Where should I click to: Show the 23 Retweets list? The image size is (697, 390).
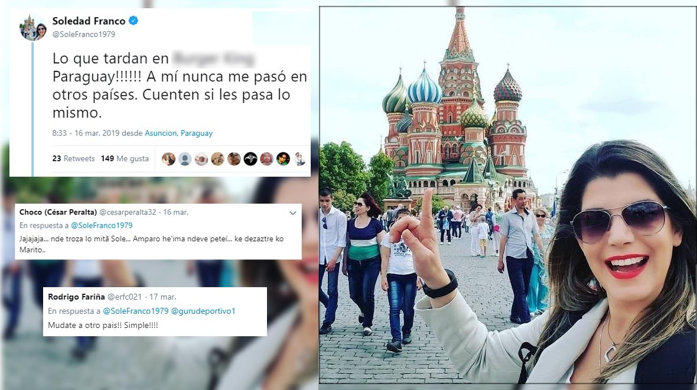pyautogui.click(x=73, y=158)
